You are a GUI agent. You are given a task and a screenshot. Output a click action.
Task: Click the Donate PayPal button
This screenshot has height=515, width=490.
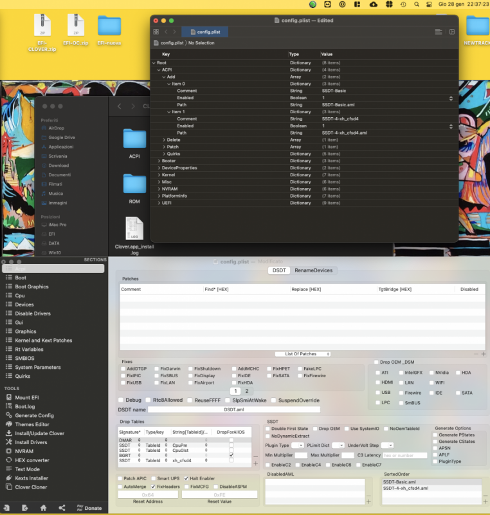tap(89, 508)
